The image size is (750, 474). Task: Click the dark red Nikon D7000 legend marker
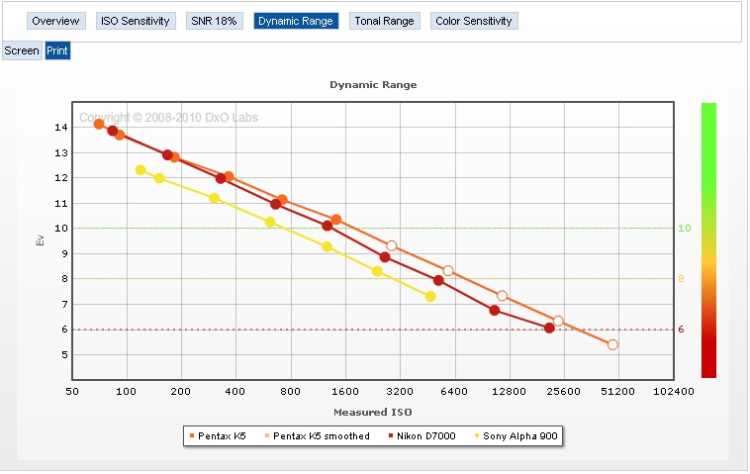[390, 435]
